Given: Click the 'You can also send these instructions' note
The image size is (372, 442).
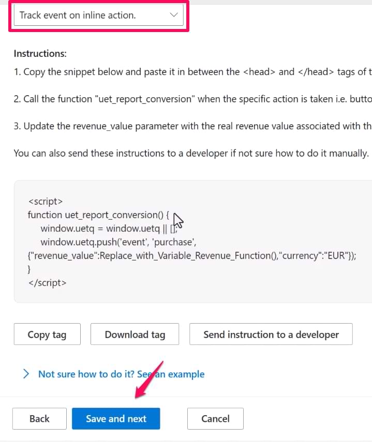Looking at the screenshot, I should click(x=190, y=153).
